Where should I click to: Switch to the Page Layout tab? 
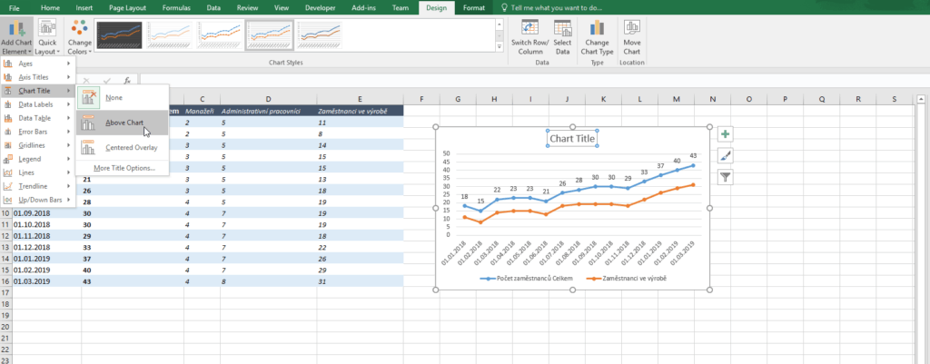(130, 7)
